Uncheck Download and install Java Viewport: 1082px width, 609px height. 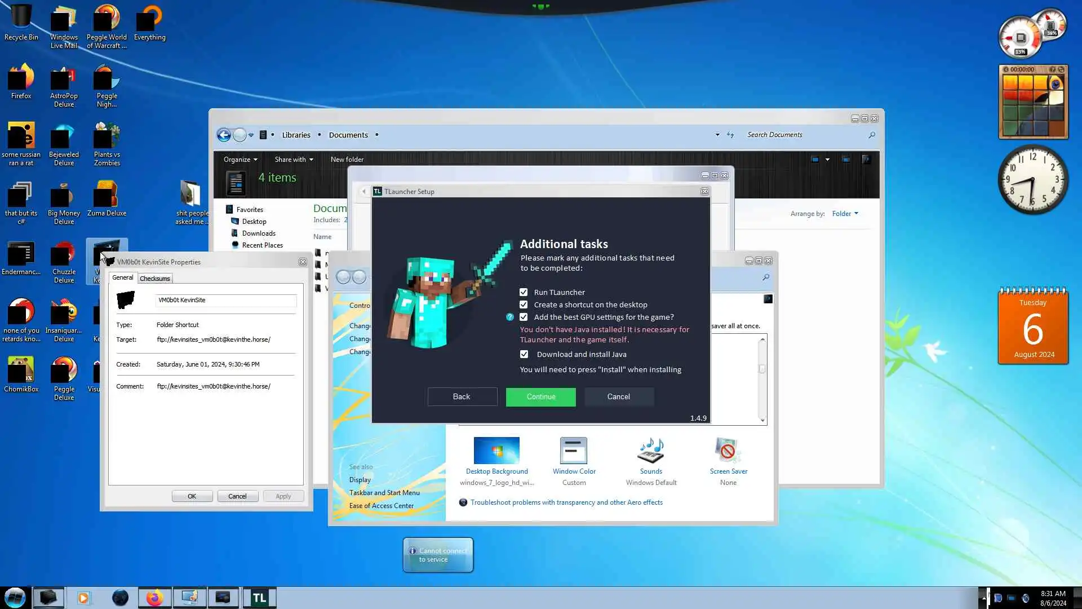point(524,354)
